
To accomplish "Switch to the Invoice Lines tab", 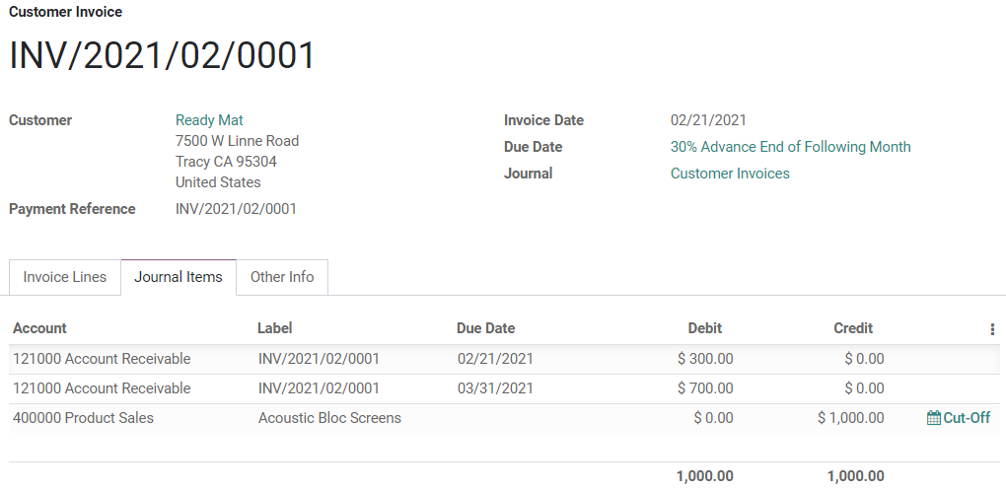I will [65, 277].
